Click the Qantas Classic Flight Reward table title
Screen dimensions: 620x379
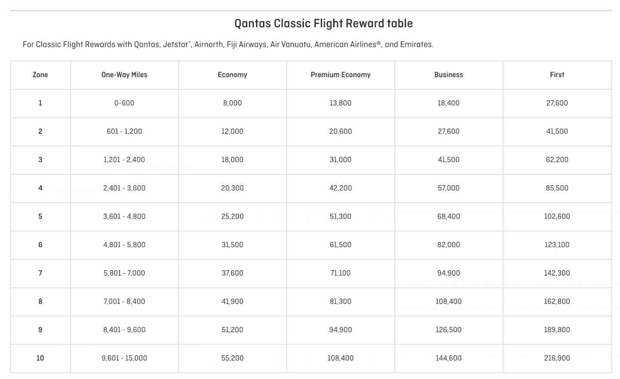(x=323, y=24)
